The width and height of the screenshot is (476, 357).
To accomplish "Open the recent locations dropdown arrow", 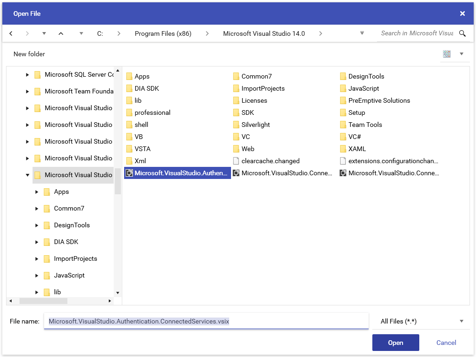I will point(44,33).
